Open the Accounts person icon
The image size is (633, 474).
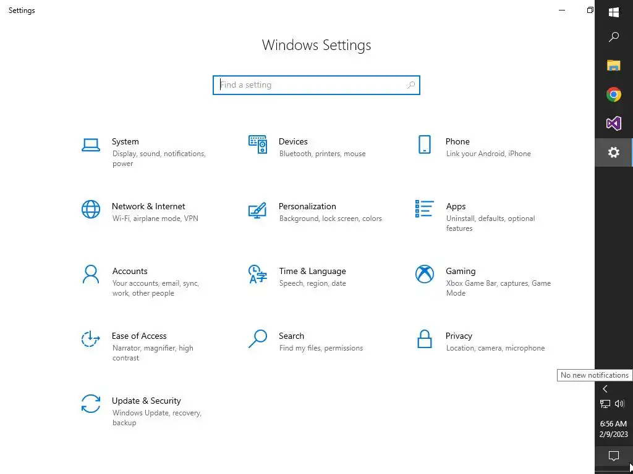pyautogui.click(x=91, y=274)
